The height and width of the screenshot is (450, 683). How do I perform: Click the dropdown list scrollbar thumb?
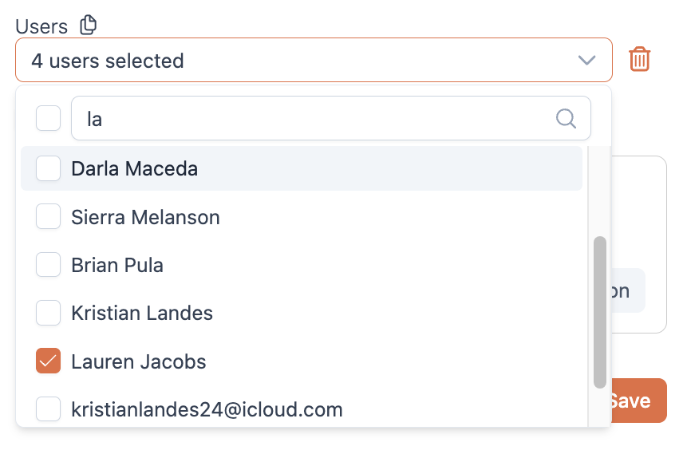[600, 312]
